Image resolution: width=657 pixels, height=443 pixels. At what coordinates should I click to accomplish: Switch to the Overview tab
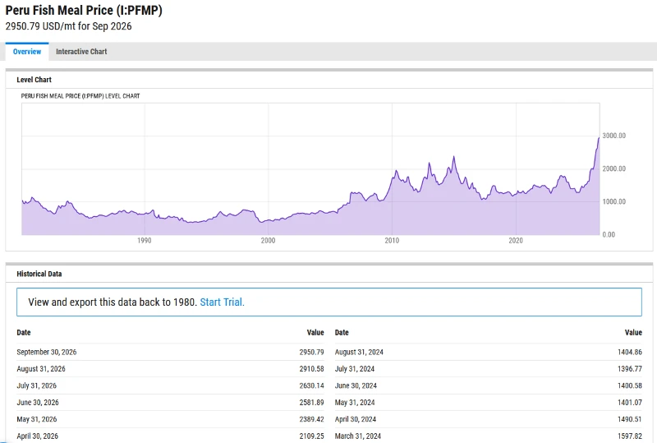pos(27,52)
